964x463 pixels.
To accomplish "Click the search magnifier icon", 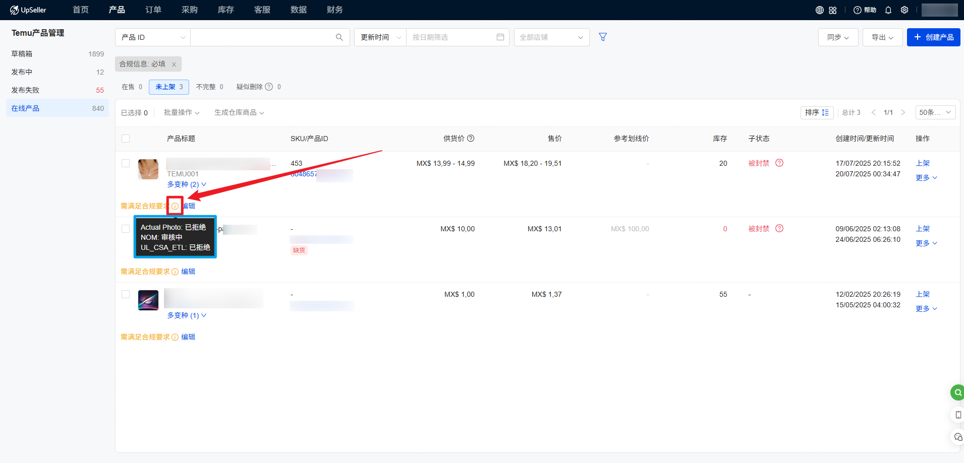I will [339, 37].
